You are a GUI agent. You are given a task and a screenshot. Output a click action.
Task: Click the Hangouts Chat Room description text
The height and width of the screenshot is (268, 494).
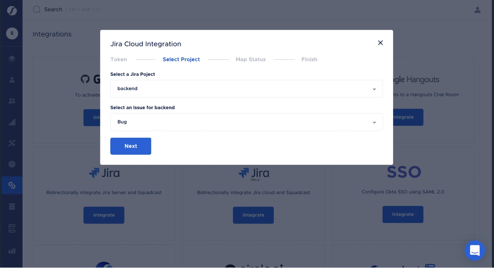pos(426,95)
